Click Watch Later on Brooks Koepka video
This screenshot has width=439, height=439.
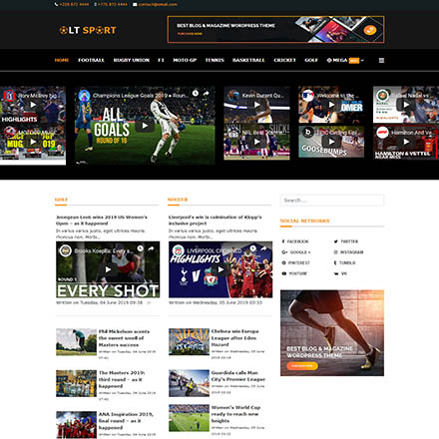pyautogui.click(x=141, y=248)
